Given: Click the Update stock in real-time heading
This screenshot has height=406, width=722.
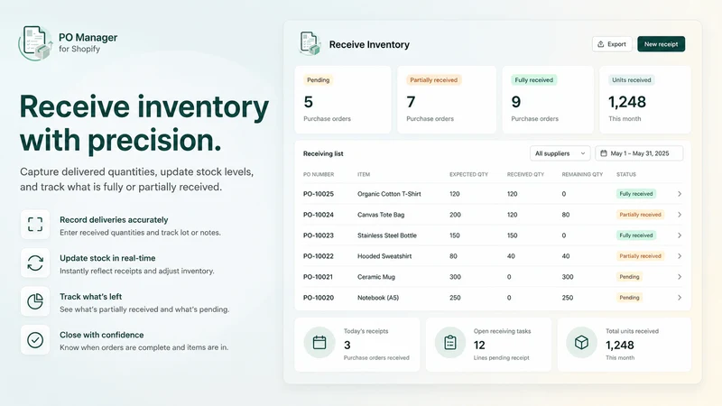Looking at the screenshot, I should pyautogui.click(x=107, y=258).
